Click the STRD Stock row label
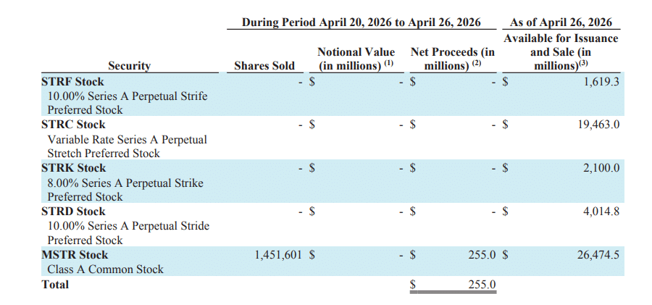This screenshot has width=652, height=305. pos(74,212)
